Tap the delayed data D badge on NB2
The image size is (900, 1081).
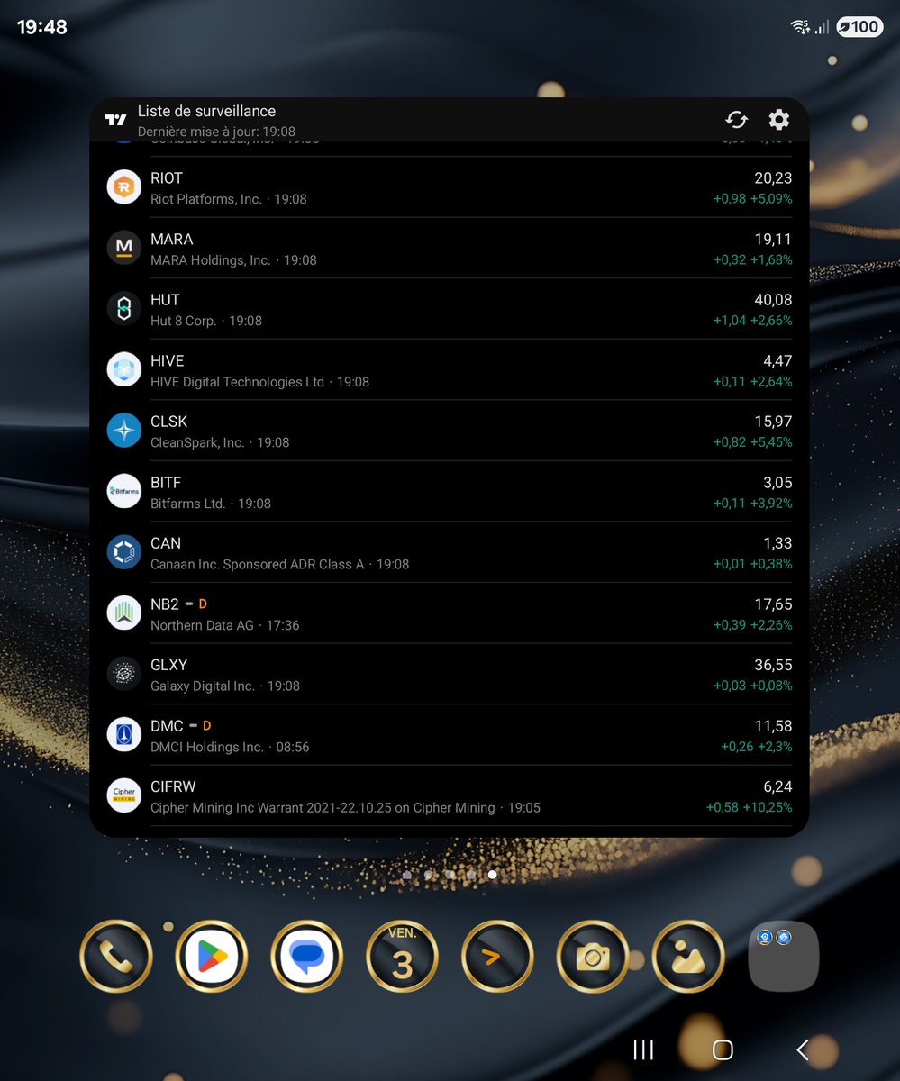click(x=203, y=604)
